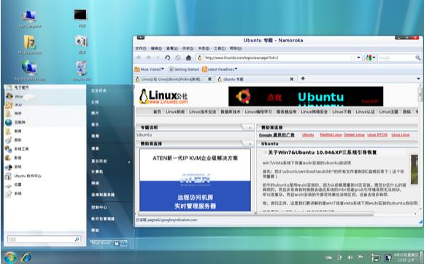Open the 文件 menu in Namoroka
The height and width of the screenshot is (264, 424).
coord(141,48)
